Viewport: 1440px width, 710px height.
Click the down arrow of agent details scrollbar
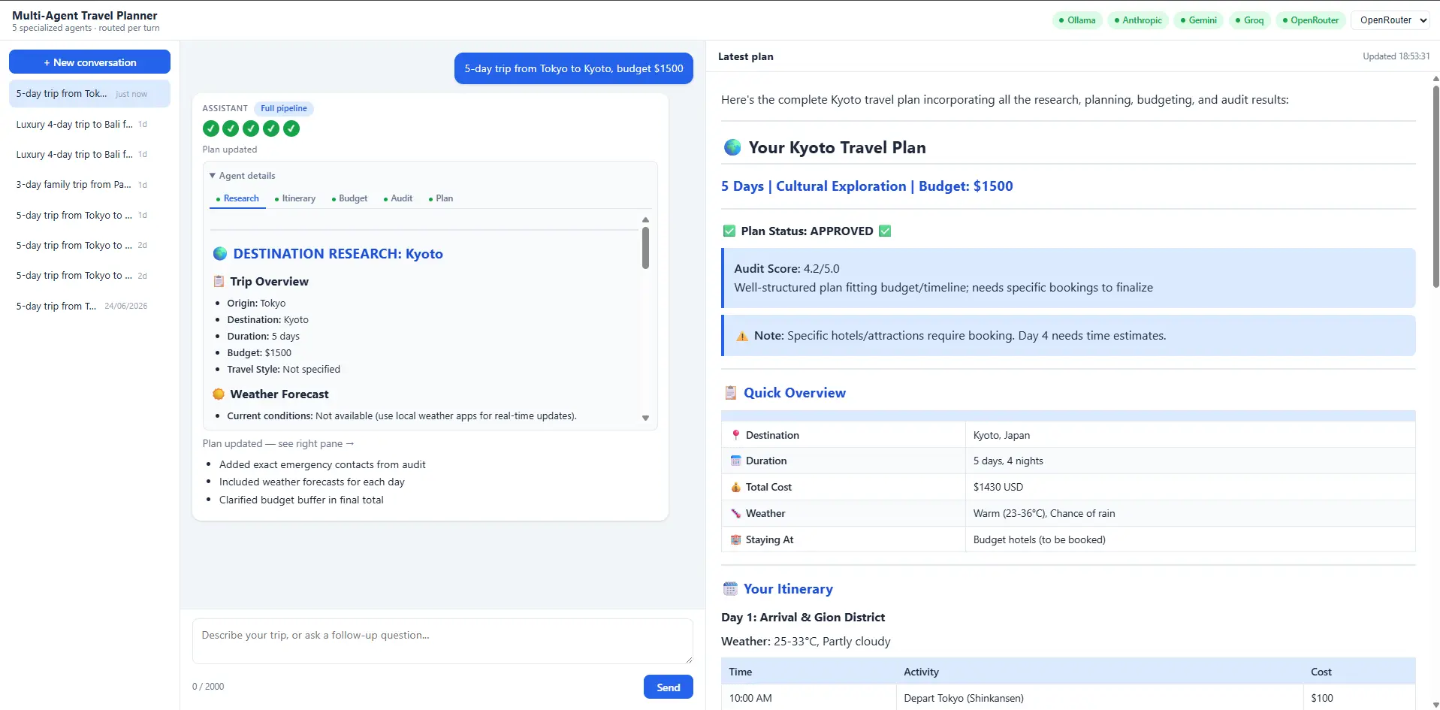click(645, 418)
